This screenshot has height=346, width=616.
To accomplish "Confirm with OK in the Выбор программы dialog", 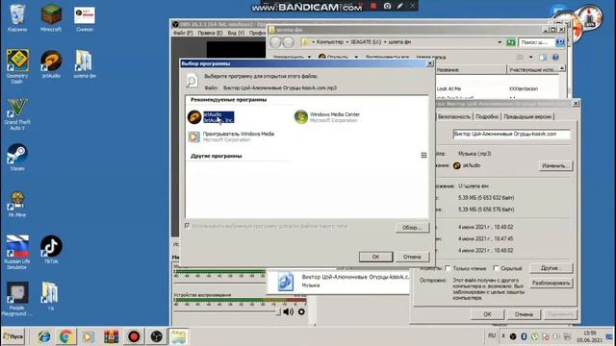I will click(375, 257).
